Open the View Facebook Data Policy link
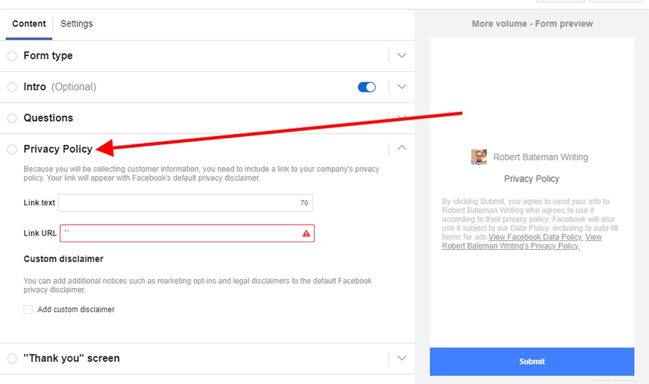 point(535,237)
